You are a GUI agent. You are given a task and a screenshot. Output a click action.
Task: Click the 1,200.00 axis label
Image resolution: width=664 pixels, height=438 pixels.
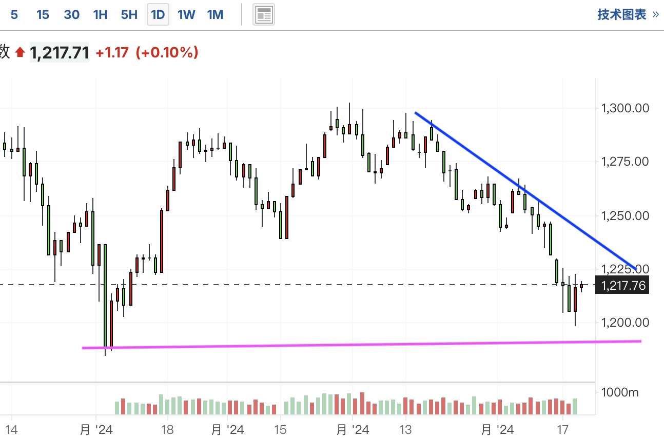pyautogui.click(x=626, y=323)
